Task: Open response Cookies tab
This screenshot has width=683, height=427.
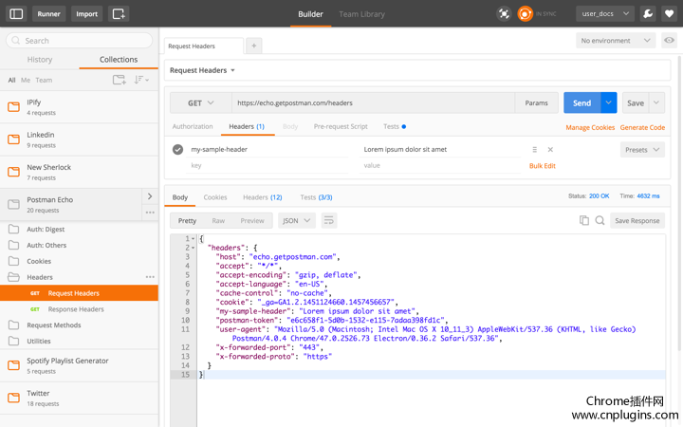Action: [215, 197]
